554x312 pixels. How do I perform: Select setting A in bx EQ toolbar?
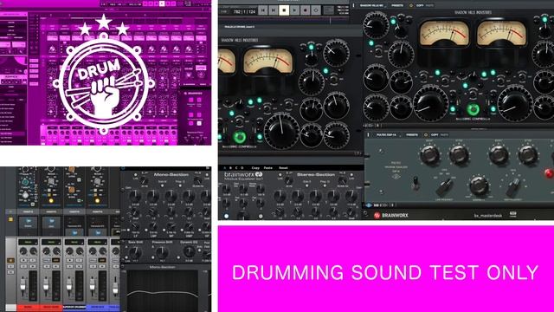pos(225,167)
